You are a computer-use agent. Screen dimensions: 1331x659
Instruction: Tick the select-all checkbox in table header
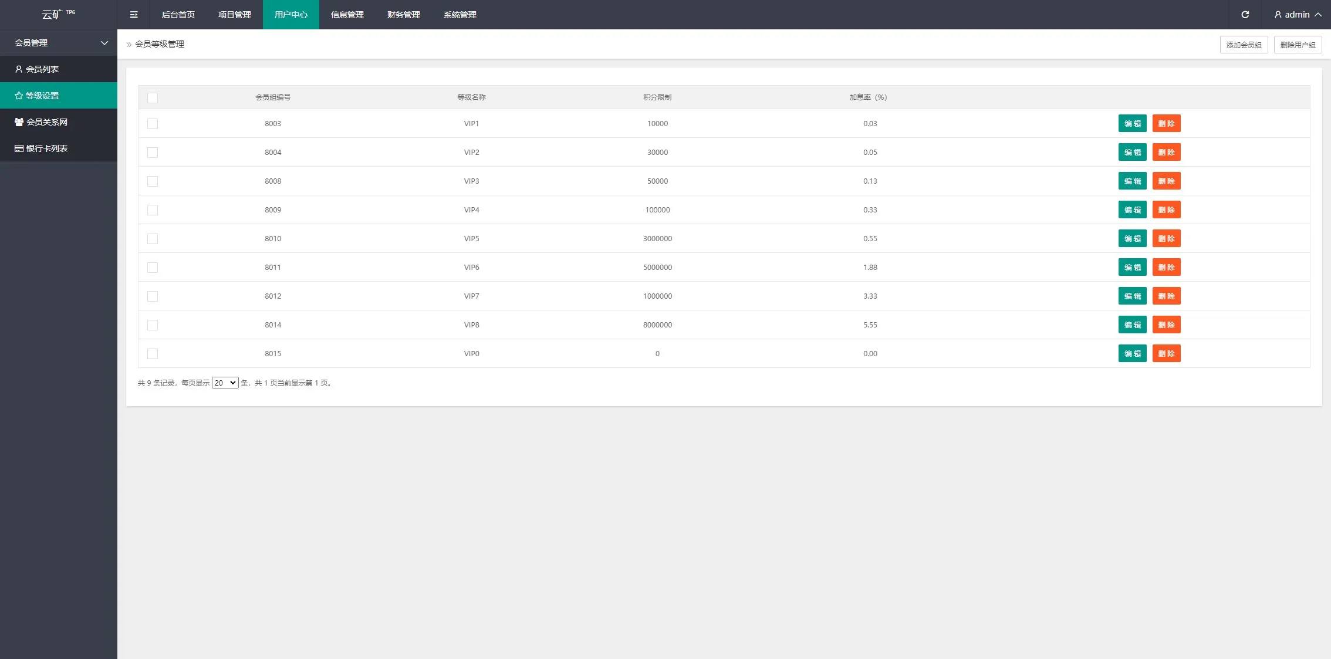[153, 98]
